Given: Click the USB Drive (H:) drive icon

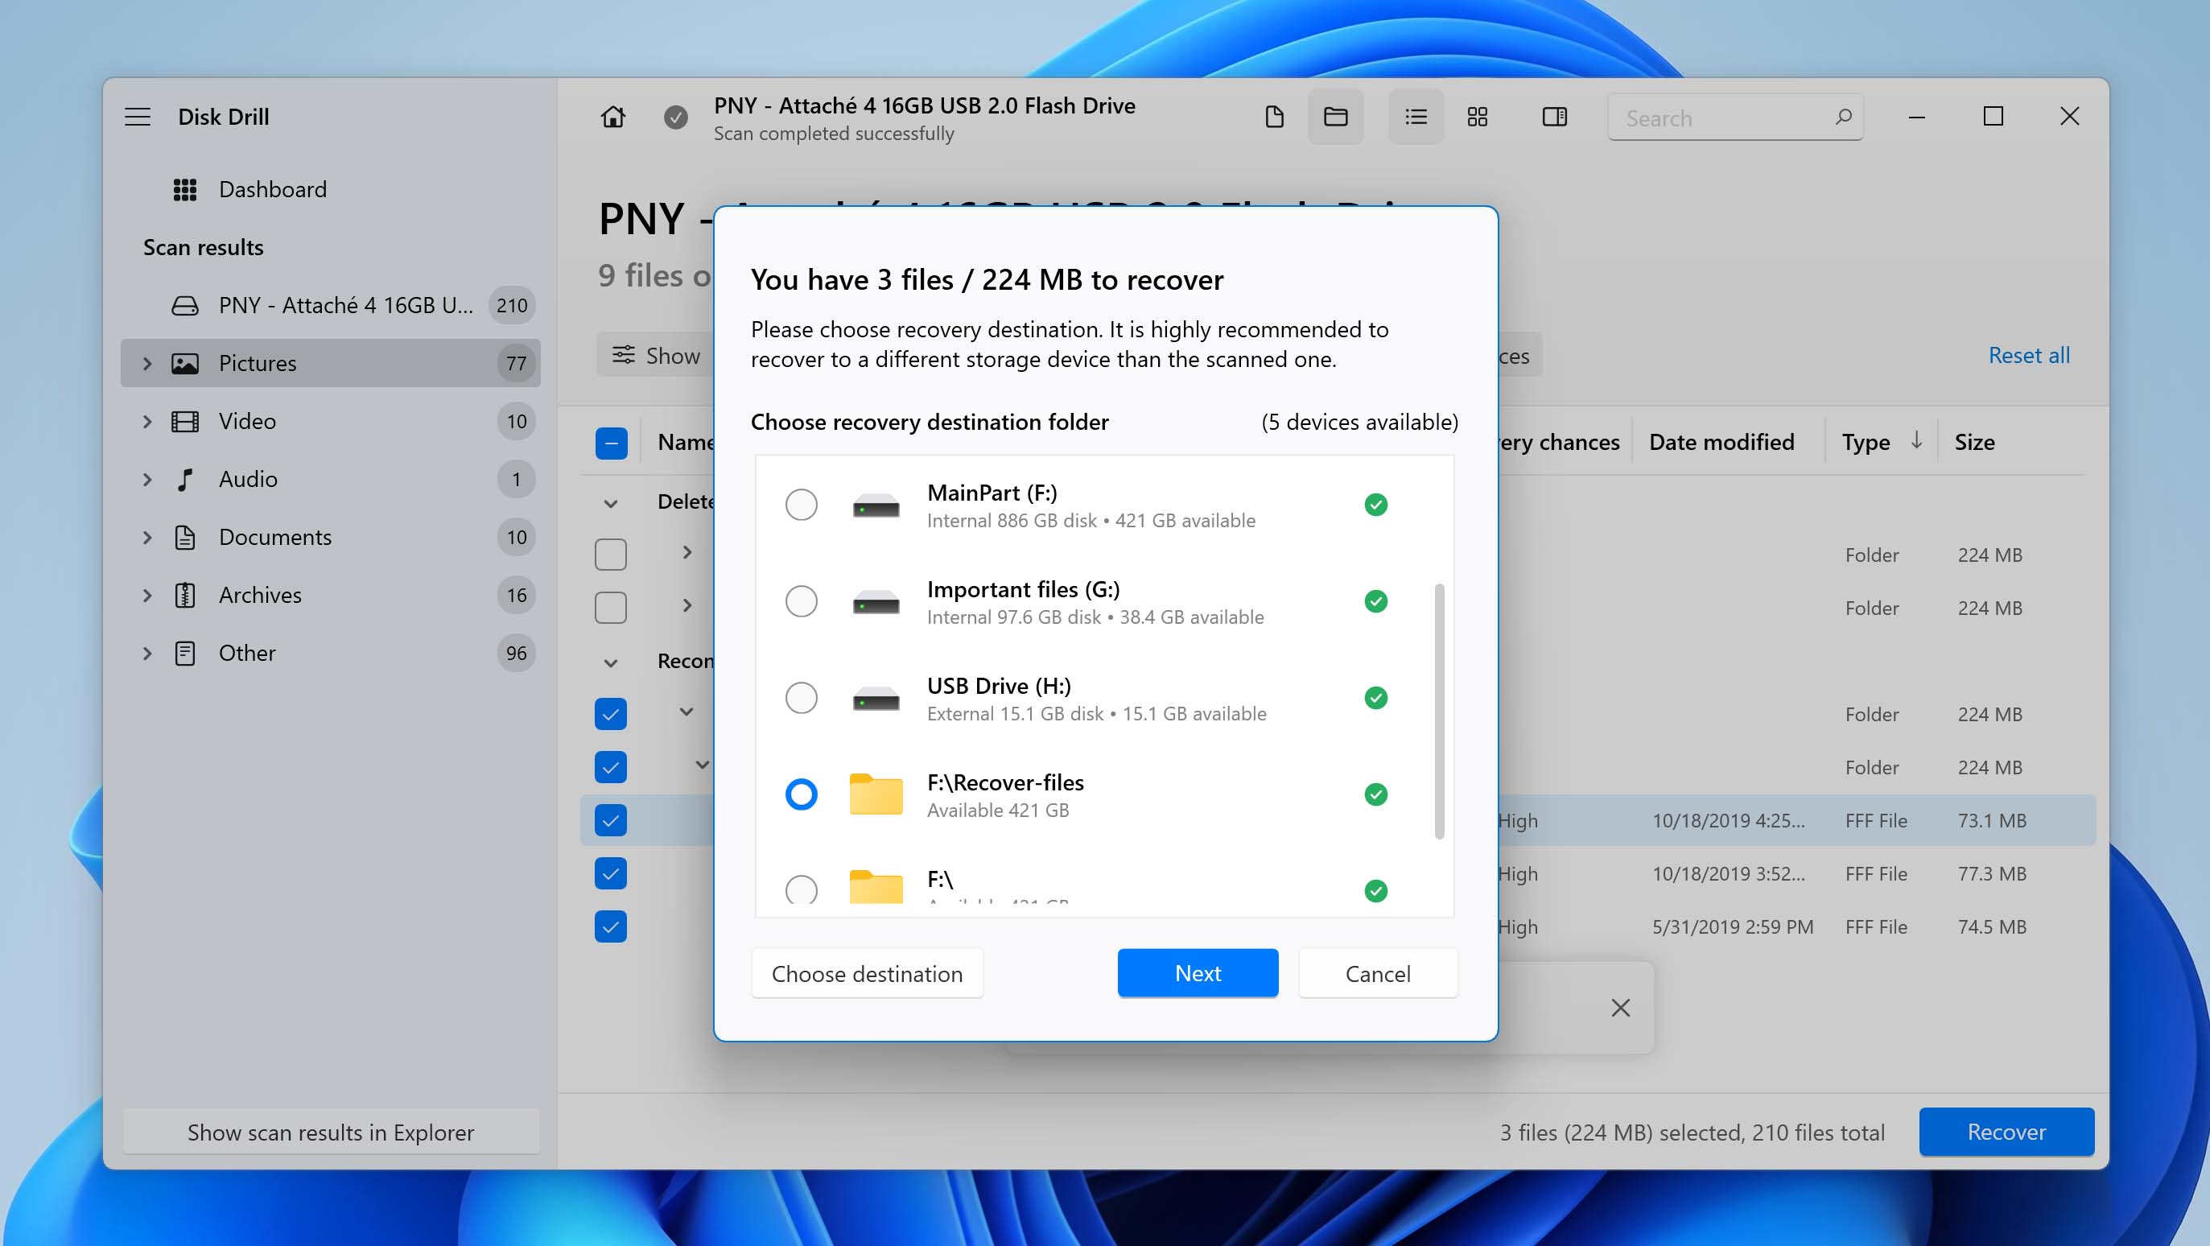Looking at the screenshot, I should (876, 699).
